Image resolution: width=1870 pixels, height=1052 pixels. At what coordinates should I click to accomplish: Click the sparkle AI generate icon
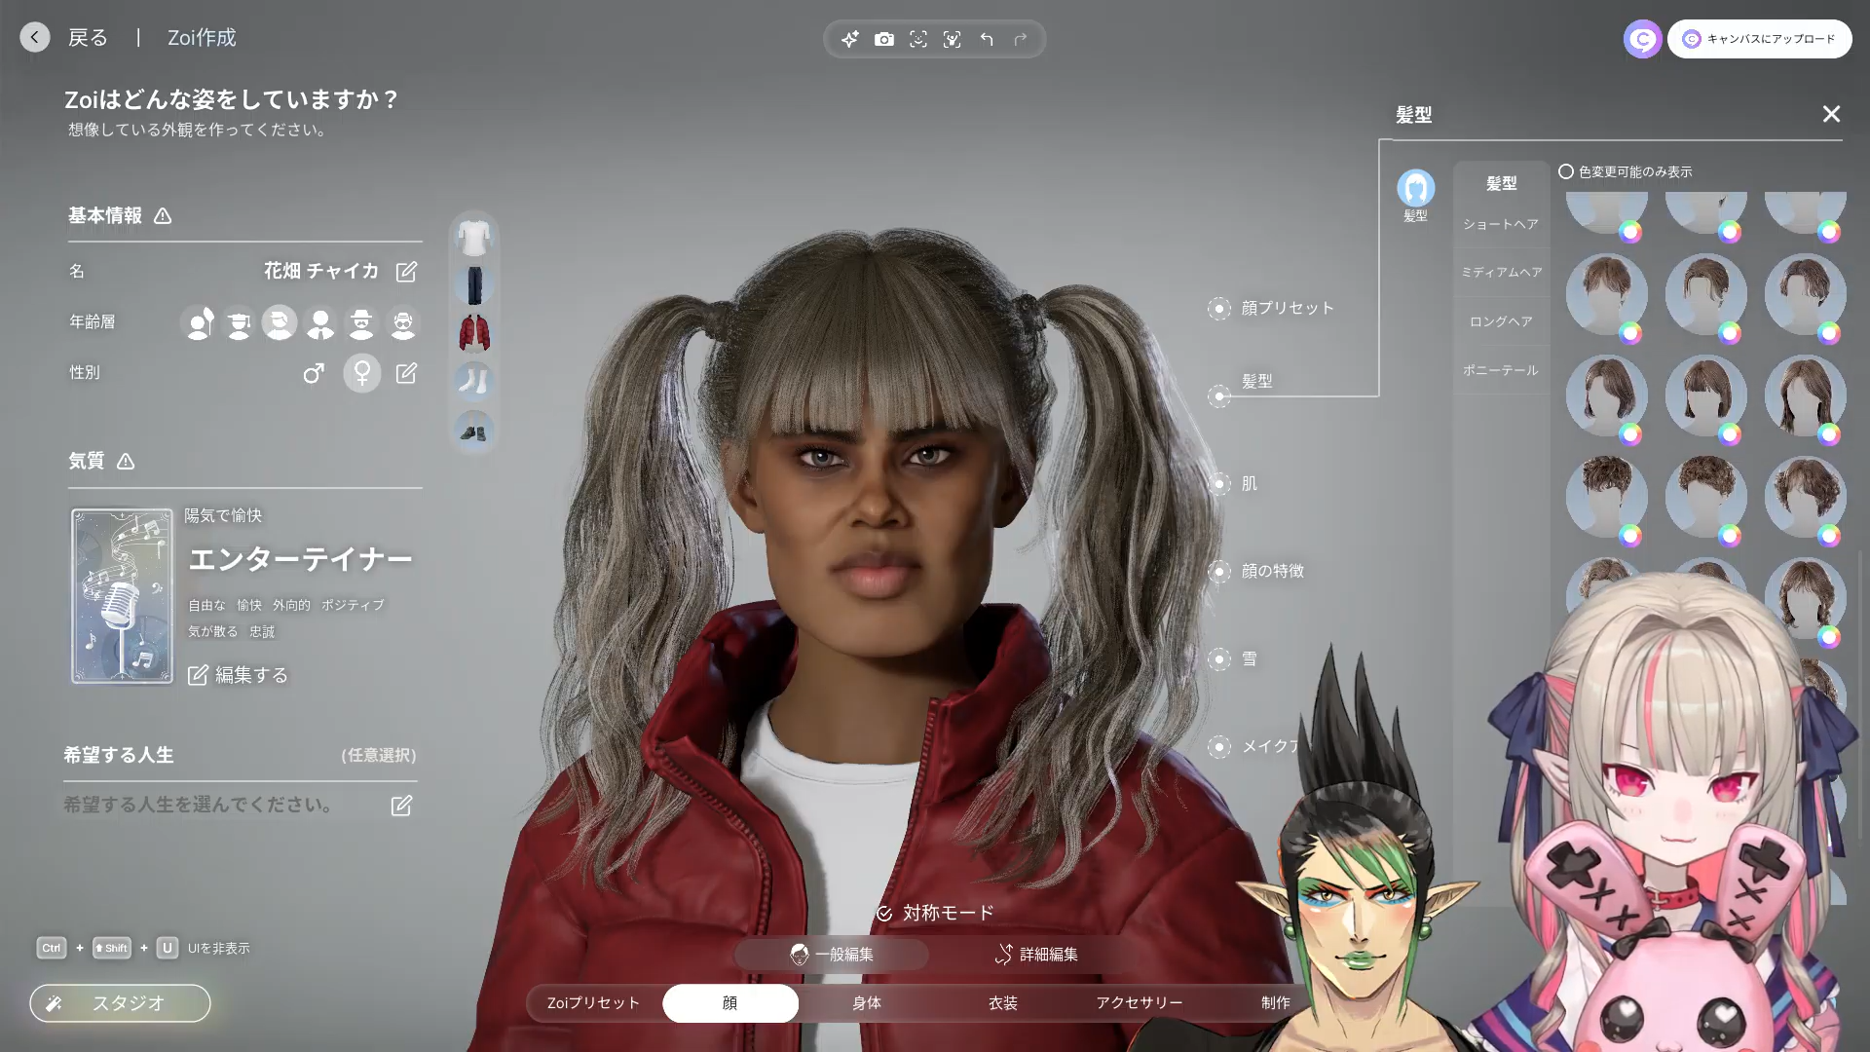point(849,39)
